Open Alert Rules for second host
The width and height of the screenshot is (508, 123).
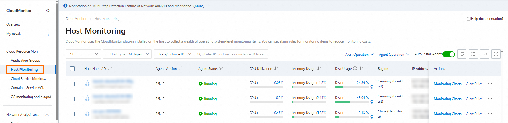click(x=474, y=99)
